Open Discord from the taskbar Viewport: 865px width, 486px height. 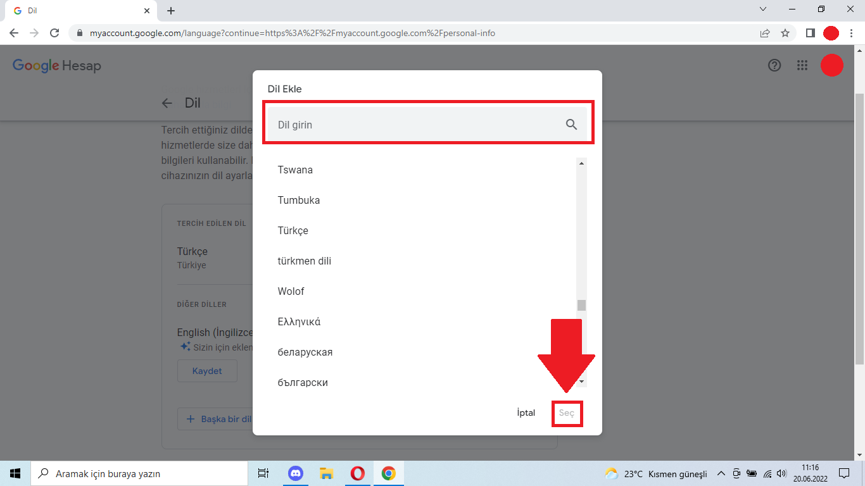296,473
